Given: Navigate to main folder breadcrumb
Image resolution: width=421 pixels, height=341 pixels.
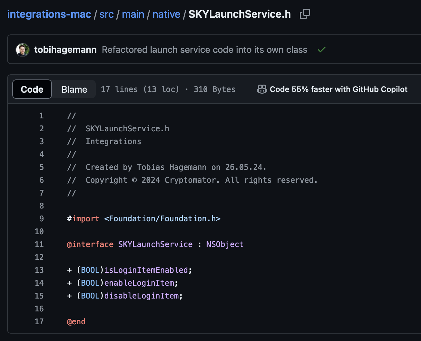Looking at the screenshot, I should point(133,14).
